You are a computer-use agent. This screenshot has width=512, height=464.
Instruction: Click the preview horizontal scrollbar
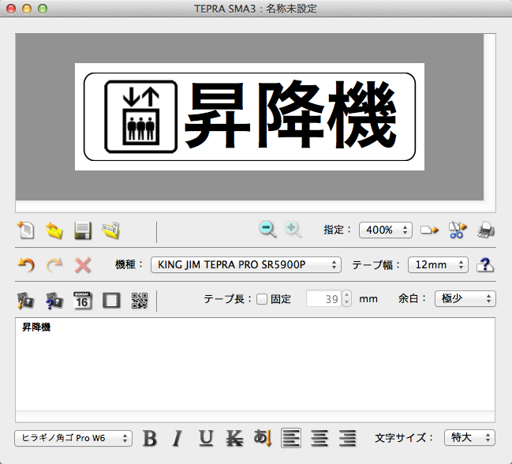point(249,207)
